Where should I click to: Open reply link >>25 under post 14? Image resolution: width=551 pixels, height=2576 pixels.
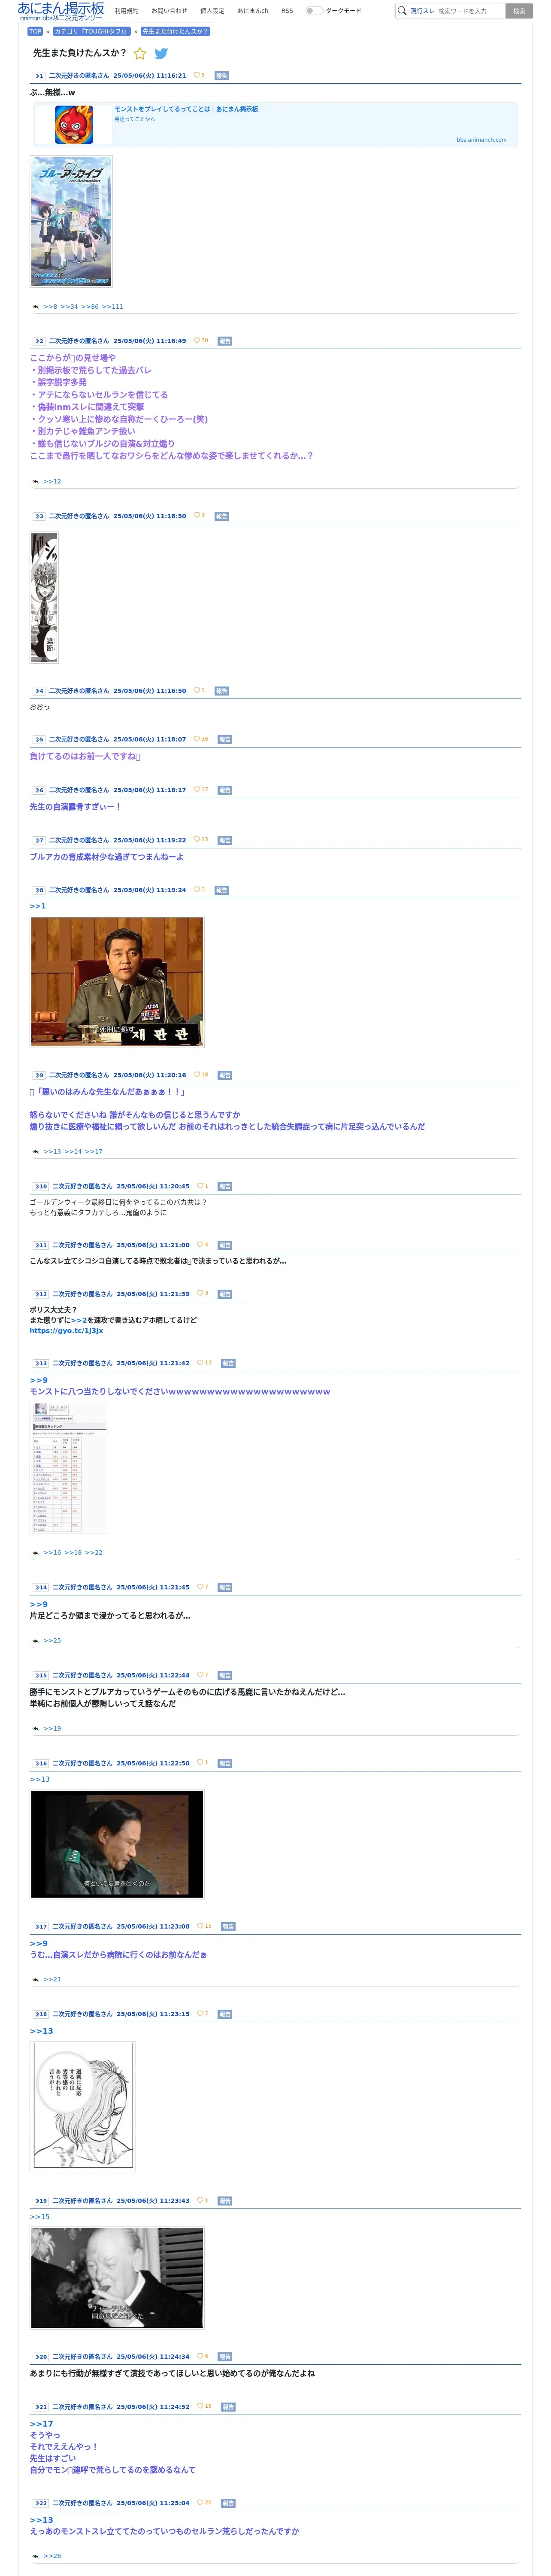pyautogui.click(x=52, y=1641)
